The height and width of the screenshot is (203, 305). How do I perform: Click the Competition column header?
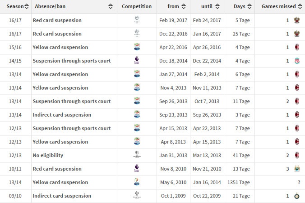click(137, 7)
